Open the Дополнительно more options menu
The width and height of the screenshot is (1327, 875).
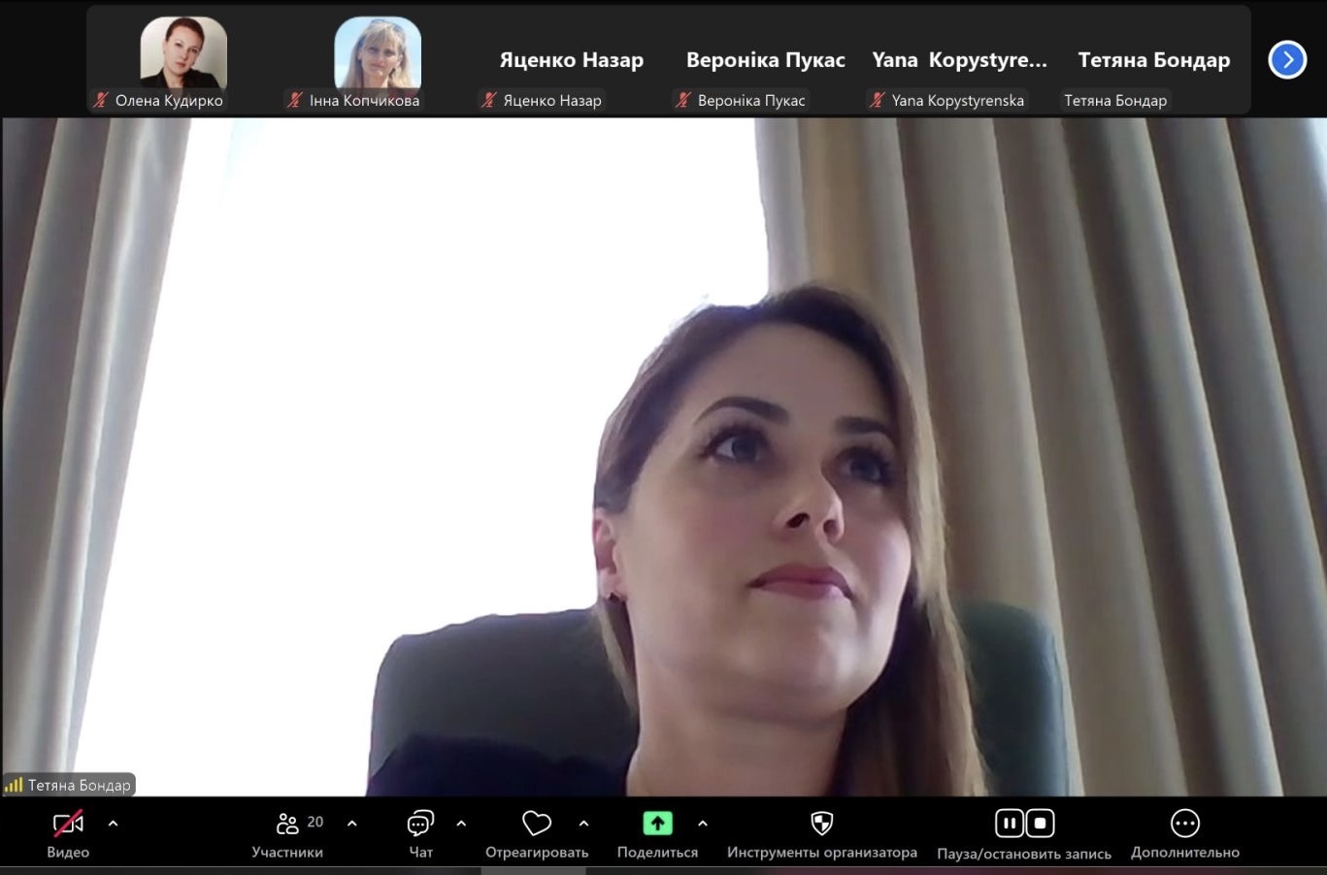click(1184, 824)
